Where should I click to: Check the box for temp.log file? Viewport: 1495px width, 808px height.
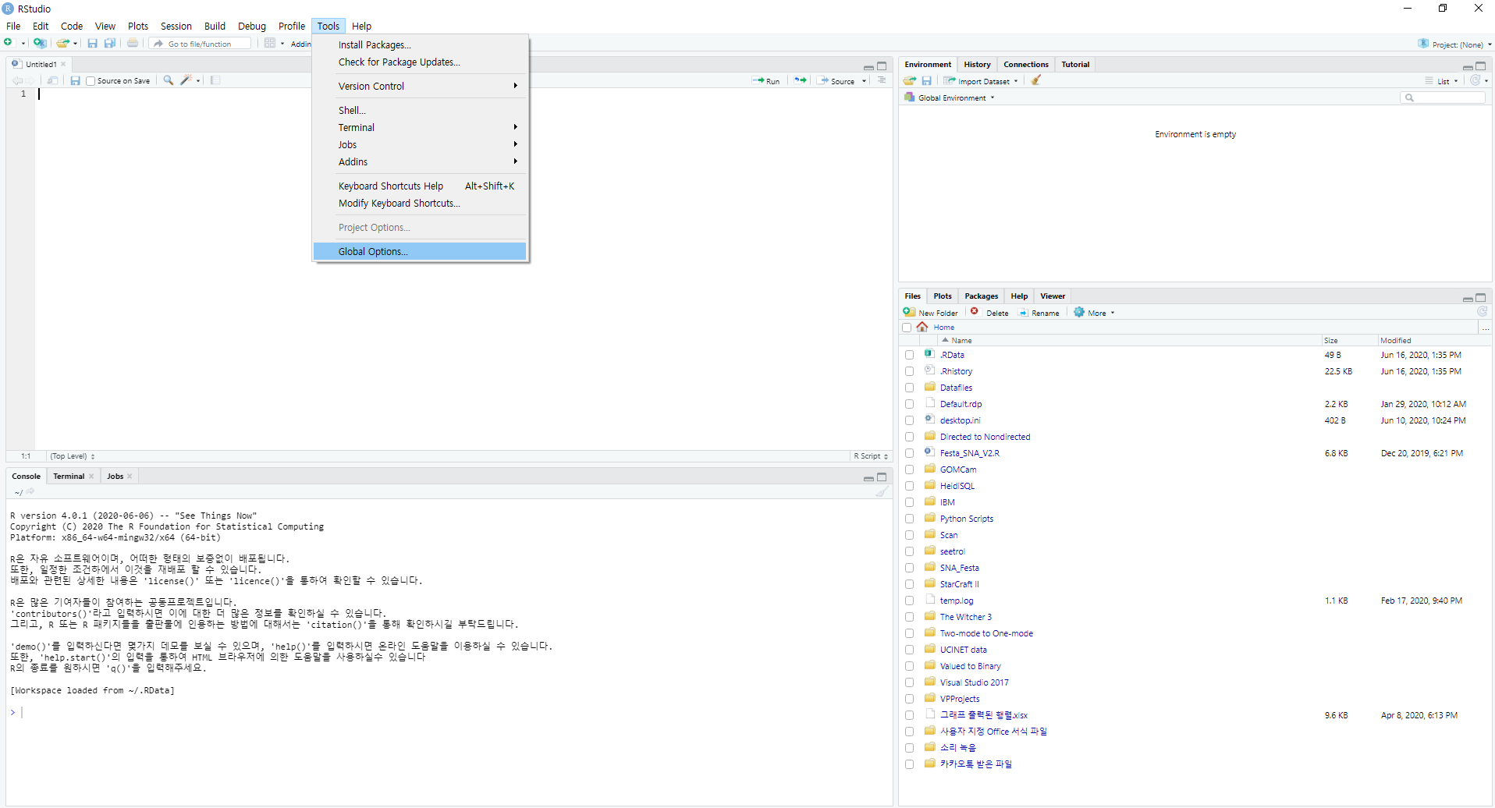(909, 601)
